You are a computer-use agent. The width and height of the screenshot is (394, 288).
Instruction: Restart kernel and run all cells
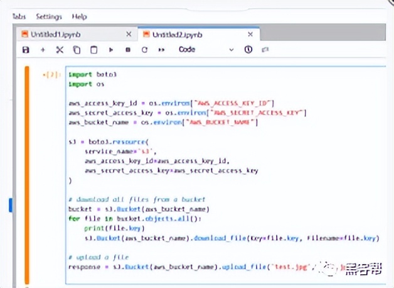161,50
